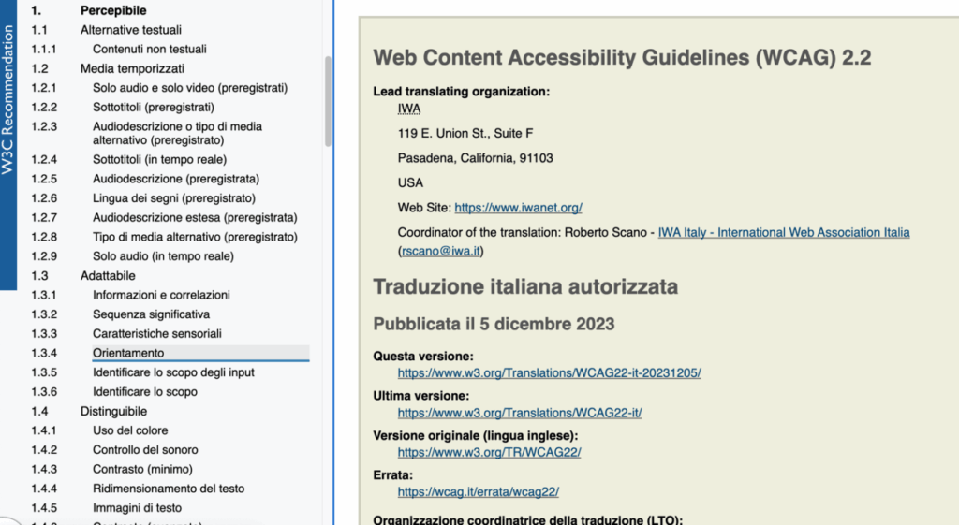Open the original English TR/WCAG22 link
The width and height of the screenshot is (959, 525).
click(x=489, y=452)
